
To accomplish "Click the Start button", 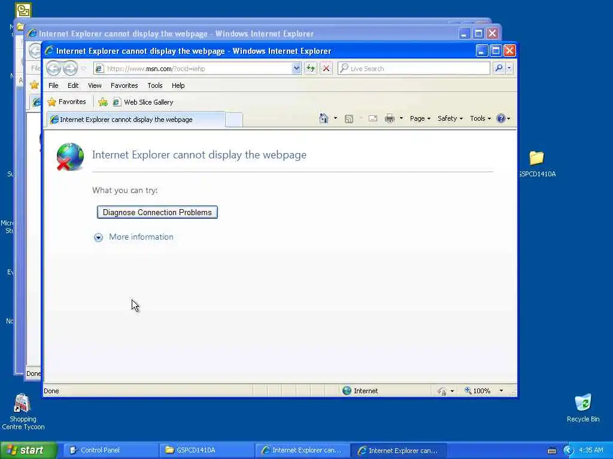I will (x=28, y=450).
